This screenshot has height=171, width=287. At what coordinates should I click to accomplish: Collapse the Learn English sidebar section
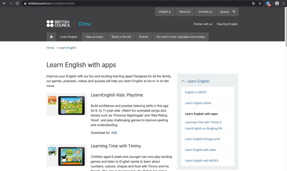[183, 81]
